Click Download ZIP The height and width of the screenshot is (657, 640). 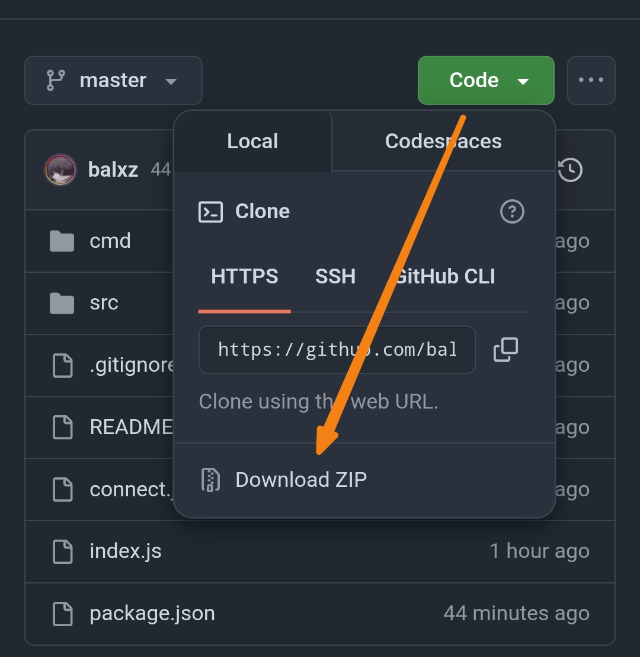pos(301,480)
